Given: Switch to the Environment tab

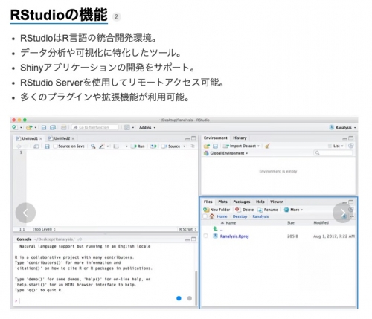Looking at the screenshot, I should click(215, 138).
